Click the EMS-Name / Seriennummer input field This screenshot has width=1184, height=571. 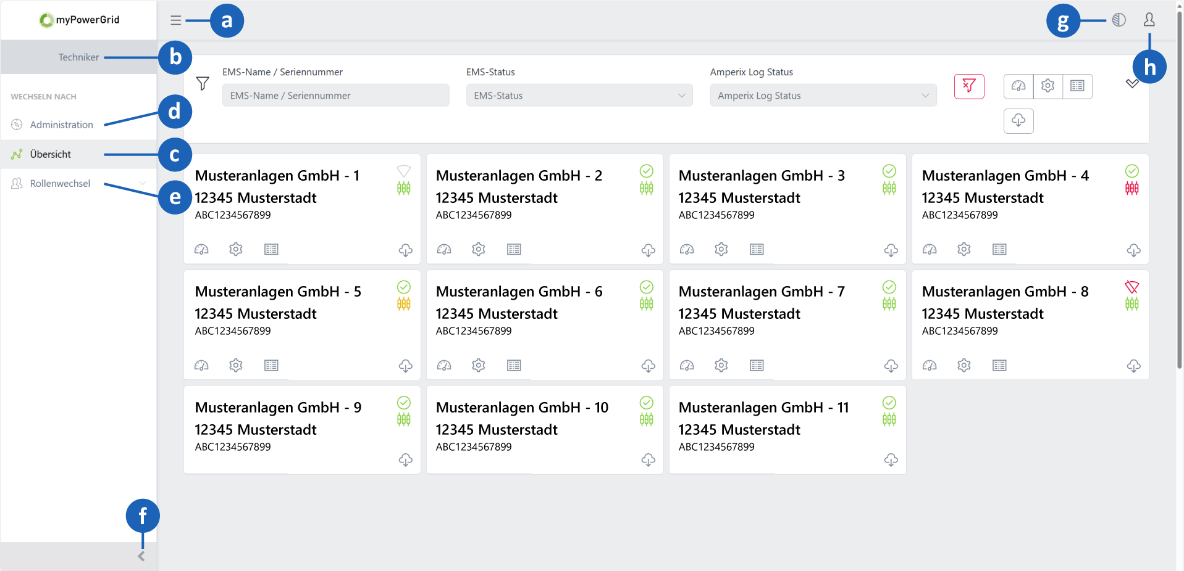[335, 96]
